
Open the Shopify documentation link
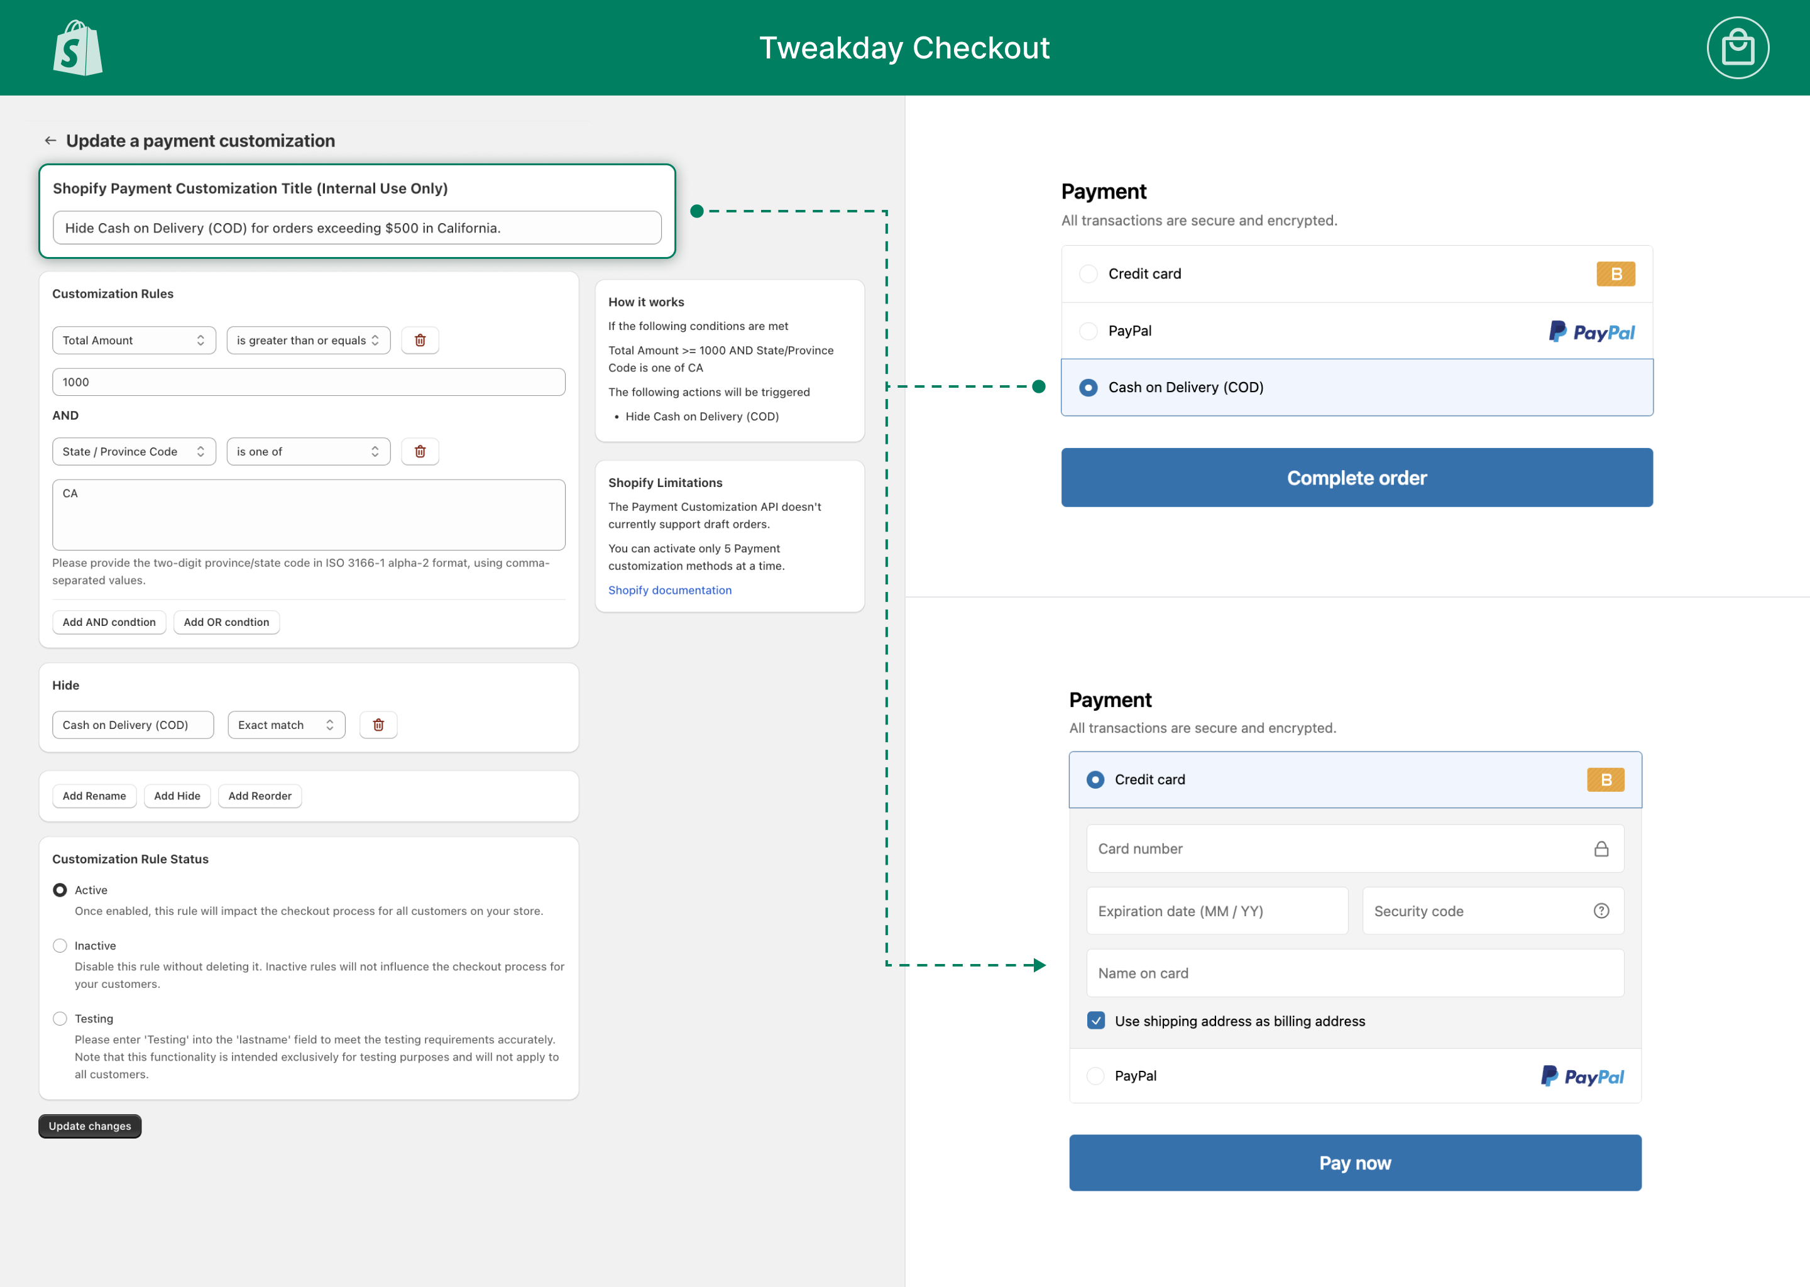point(669,589)
